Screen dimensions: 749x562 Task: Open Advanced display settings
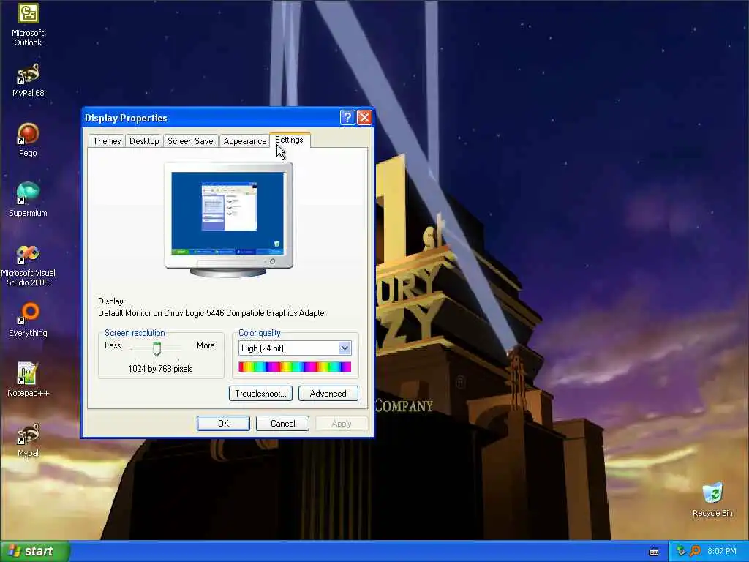click(328, 393)
